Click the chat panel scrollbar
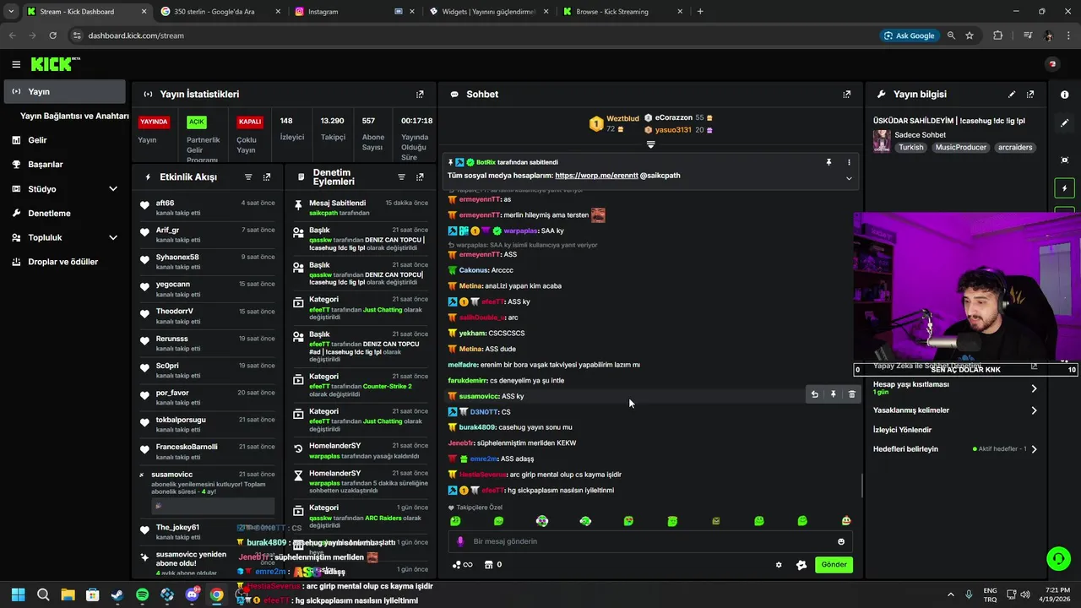Screen dimensions: 1081x608 click(x=861, y=486)
